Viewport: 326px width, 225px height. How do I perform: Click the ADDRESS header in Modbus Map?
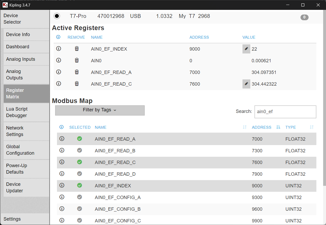click(x=261, y=127)
